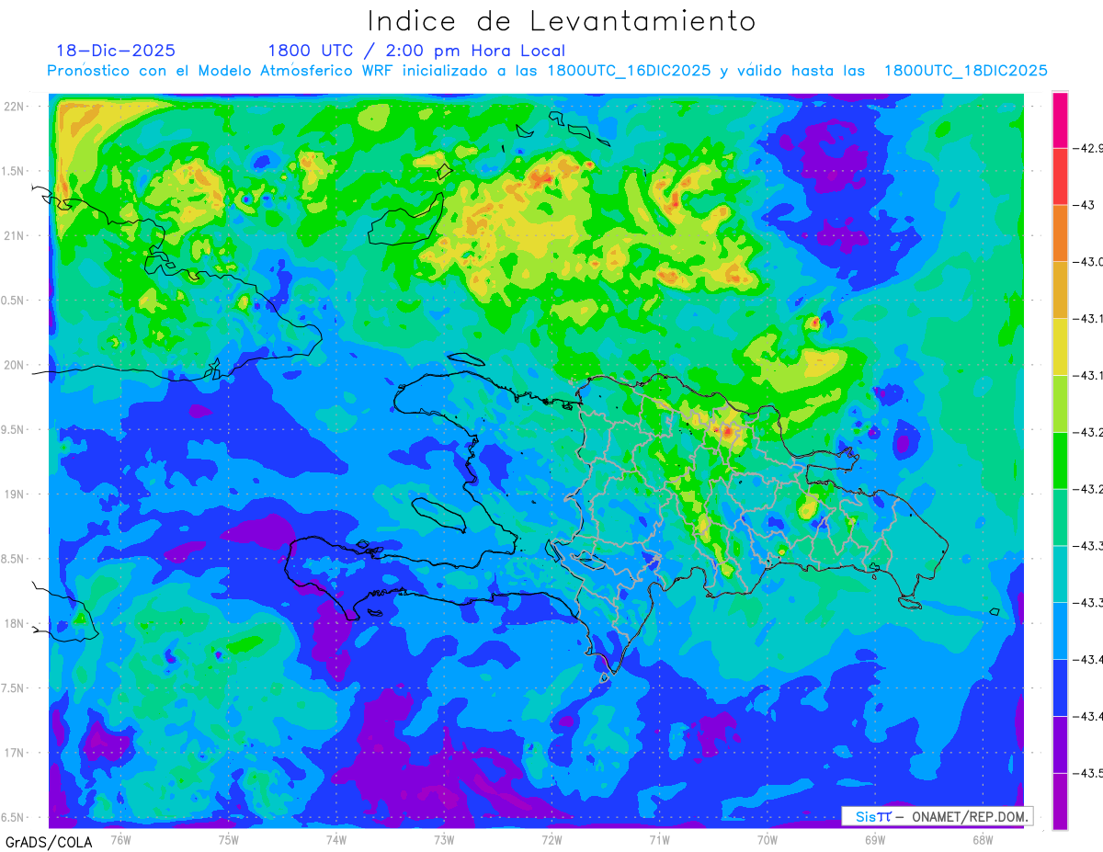Click the 76W longitude label

[x=119, y=838]
